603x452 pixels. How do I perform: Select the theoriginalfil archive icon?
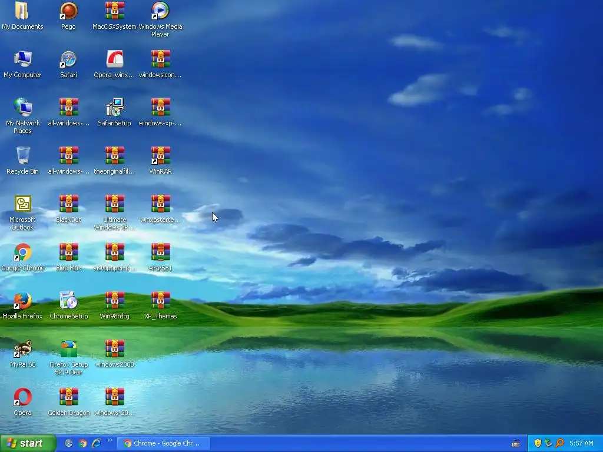pos(115,155)
